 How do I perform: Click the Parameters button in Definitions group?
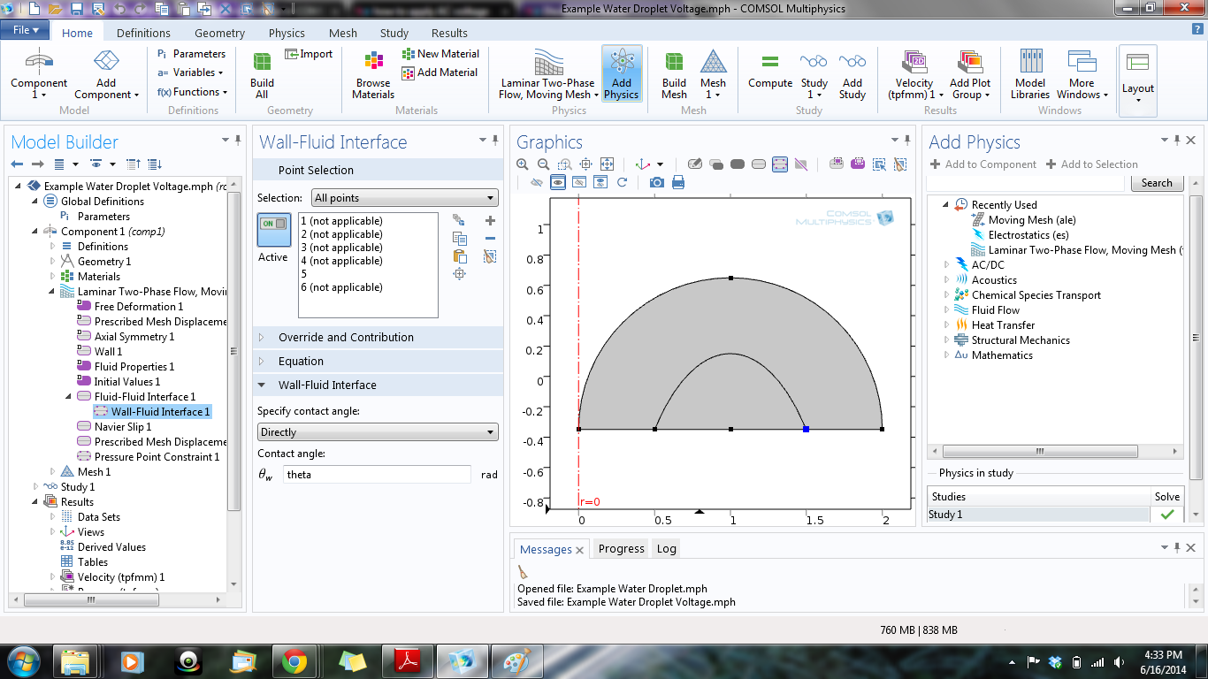191,54
